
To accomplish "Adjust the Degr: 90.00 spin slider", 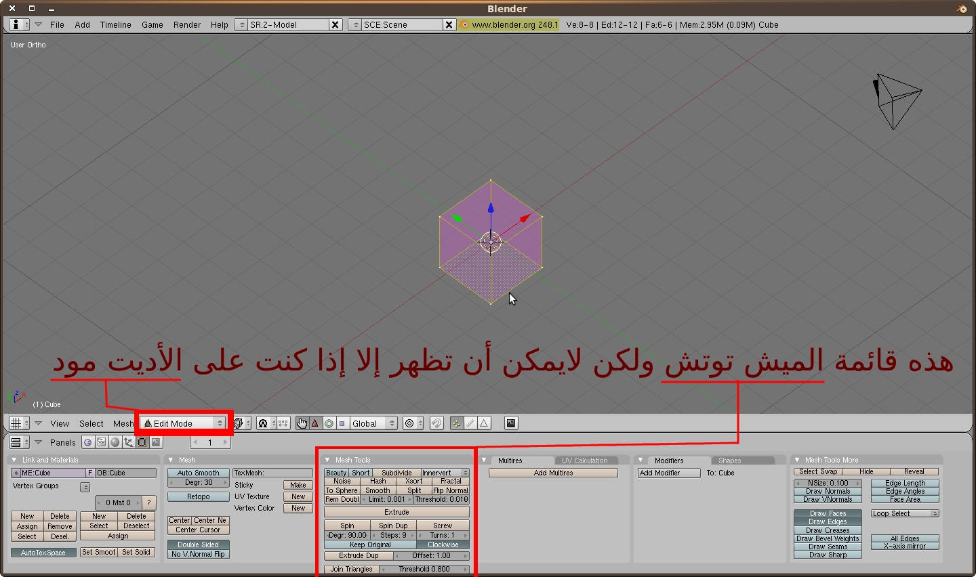I will (347, 535).
